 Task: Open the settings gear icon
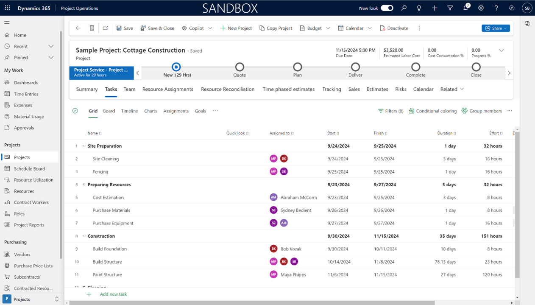pos(481,8)
